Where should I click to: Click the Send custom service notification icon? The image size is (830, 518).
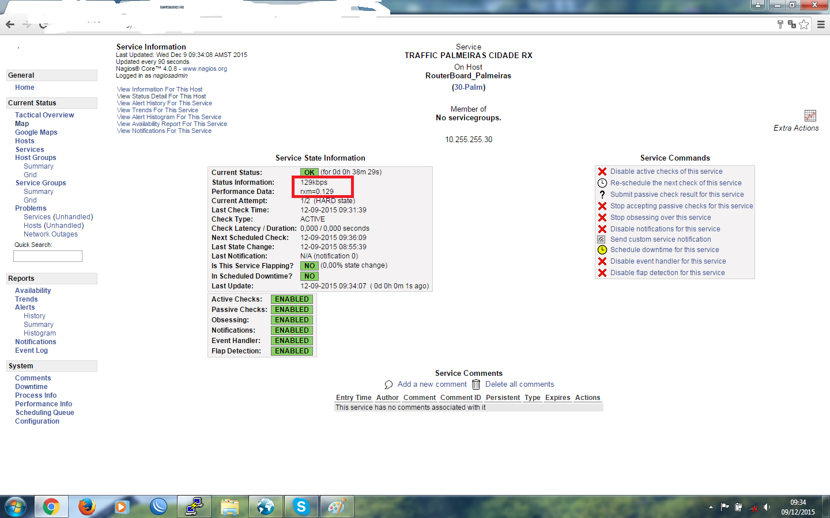pyautogui.click(x=601, y=239)
